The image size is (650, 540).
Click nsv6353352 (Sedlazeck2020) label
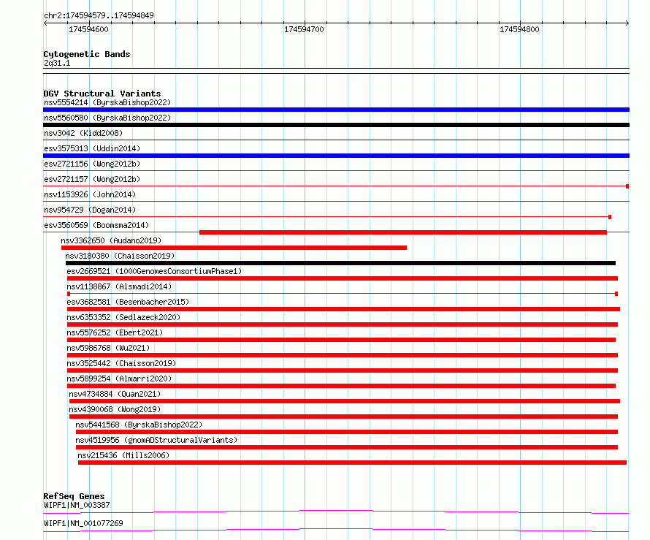[123, 317]
